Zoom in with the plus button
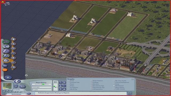171x96 pixels. coord(7,91)
